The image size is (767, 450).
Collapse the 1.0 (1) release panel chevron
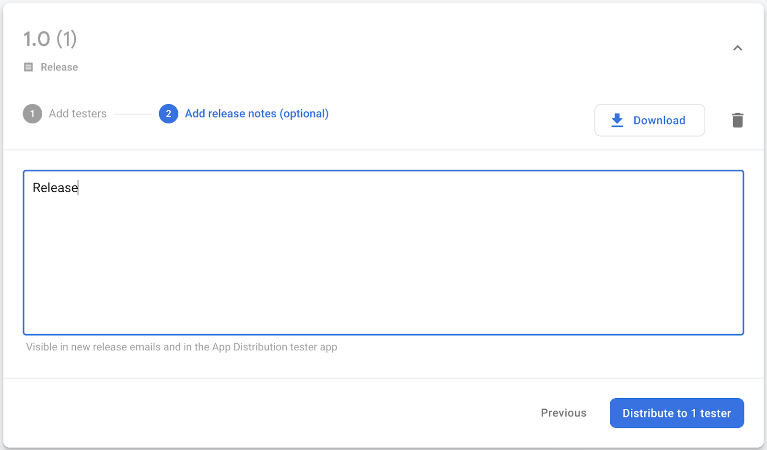pyautogui.click(x=737, y=48)
